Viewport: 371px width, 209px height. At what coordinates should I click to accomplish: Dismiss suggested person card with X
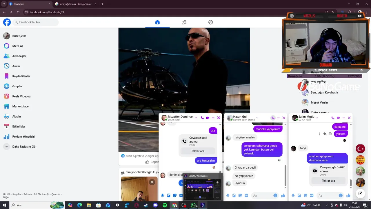(152, 182)
